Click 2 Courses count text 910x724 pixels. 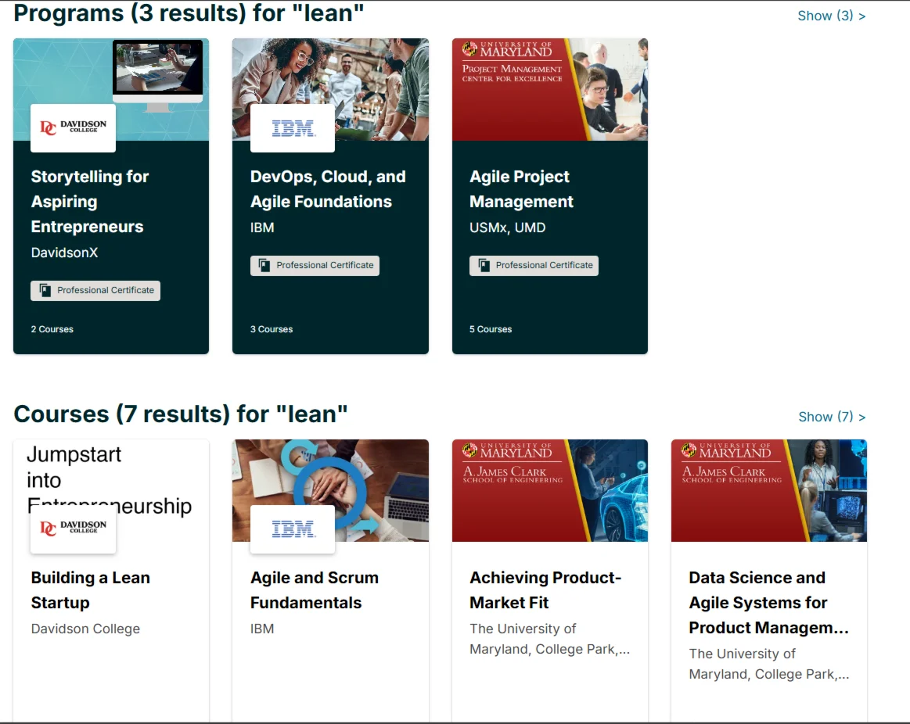point(52,329)
